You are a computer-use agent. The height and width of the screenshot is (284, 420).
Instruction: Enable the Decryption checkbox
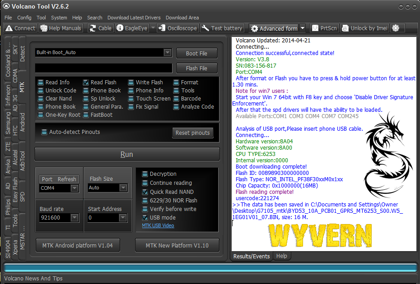(x=145, y=174)
